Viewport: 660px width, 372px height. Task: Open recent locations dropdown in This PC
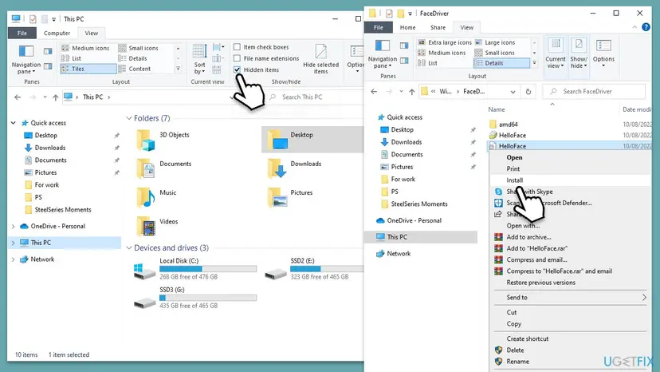coord(45,97)
